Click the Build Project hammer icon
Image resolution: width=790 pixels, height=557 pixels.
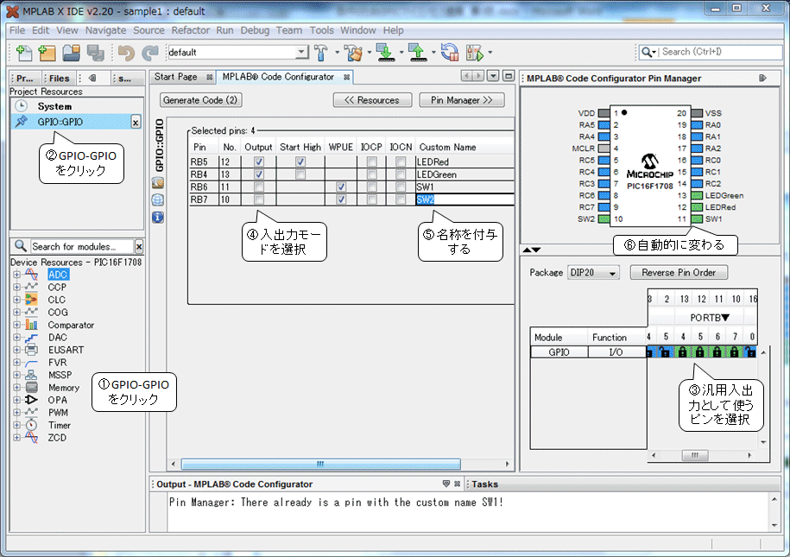[321, 53]
